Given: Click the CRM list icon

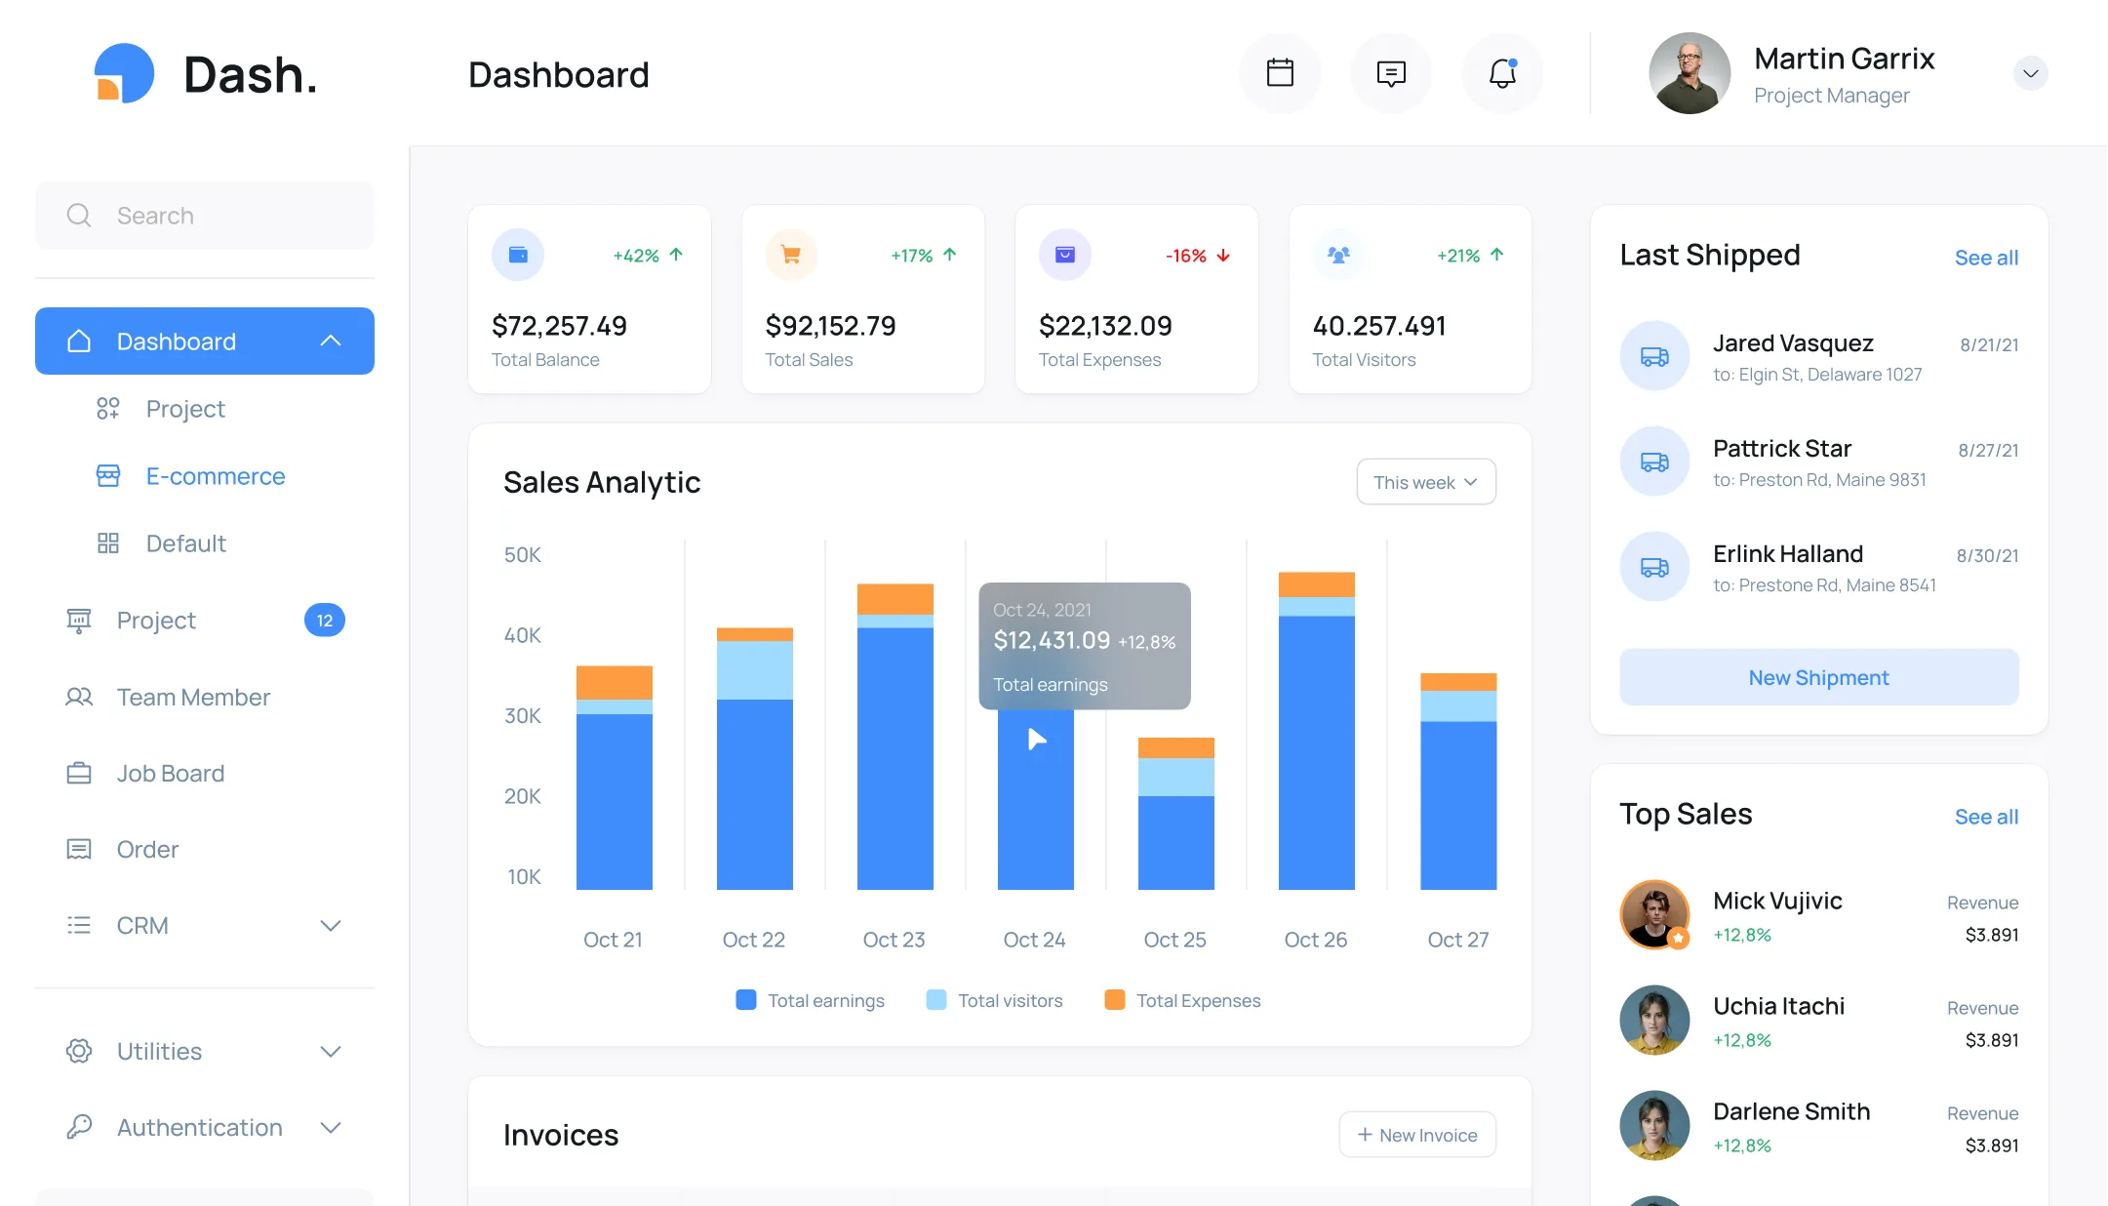Looking at the screenshot, I should [79, 925].
